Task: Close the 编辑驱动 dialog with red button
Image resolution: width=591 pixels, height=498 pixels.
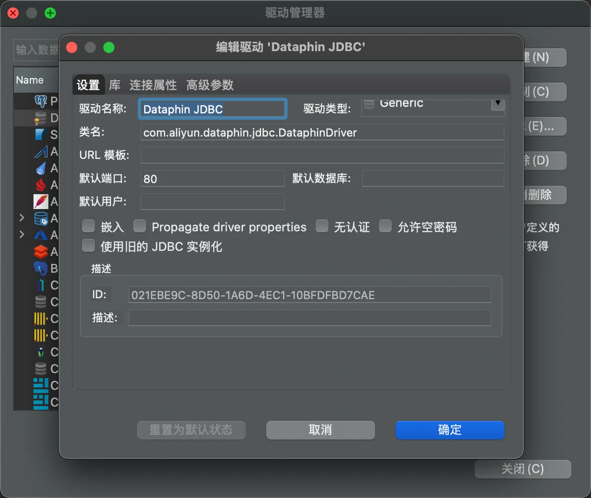Action: 72,47
